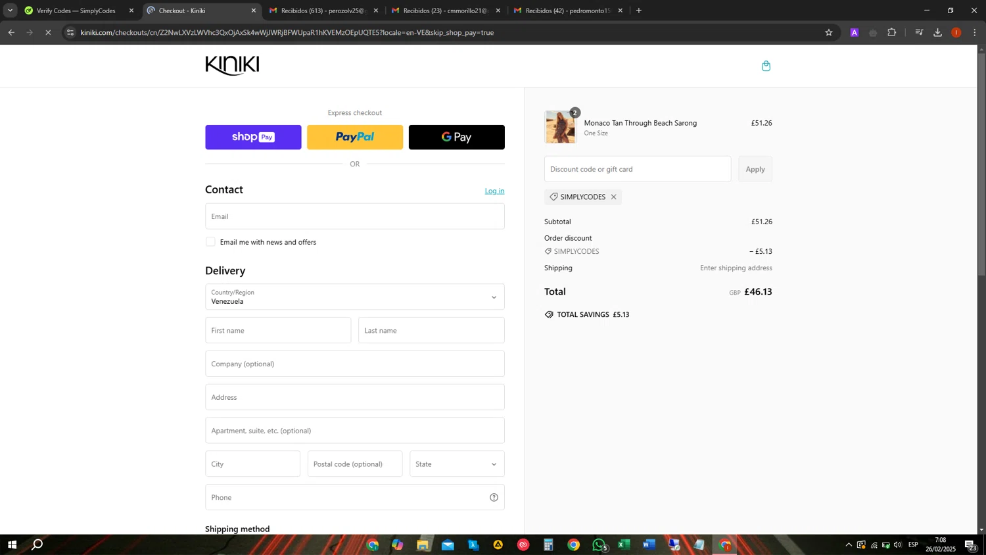This screenshot has height=555, width=986.
Task: Click the First name field
Action: tap(278, 331)
